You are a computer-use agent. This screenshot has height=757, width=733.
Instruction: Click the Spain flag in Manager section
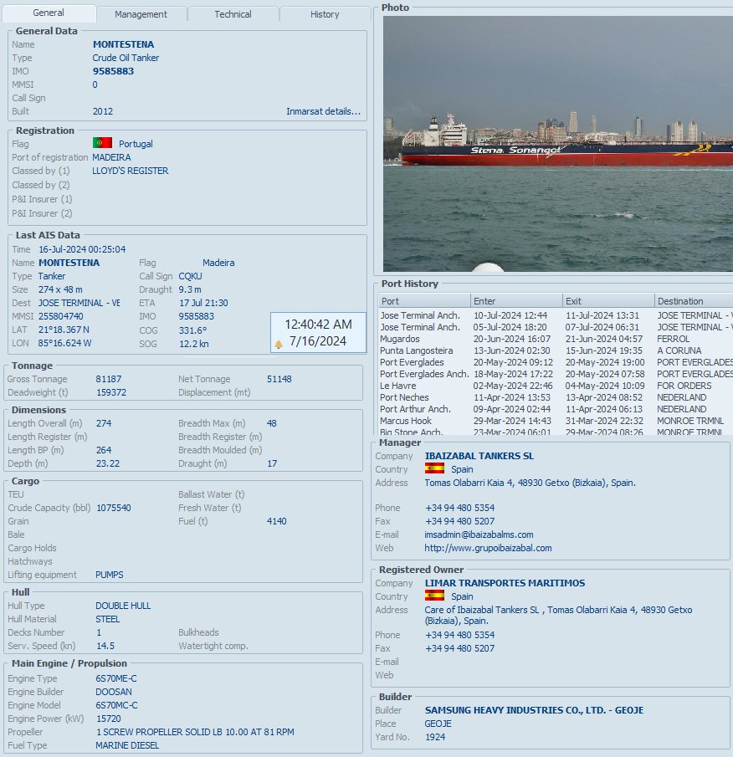434,468
